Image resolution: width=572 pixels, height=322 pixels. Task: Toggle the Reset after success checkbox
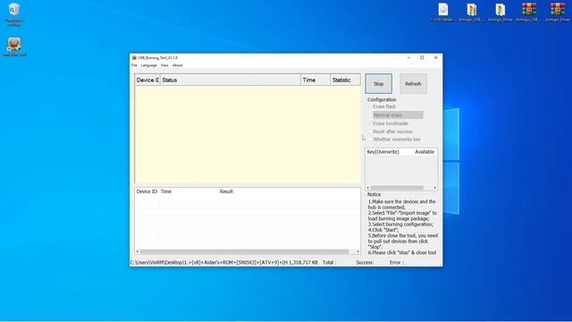pos(370,131)
